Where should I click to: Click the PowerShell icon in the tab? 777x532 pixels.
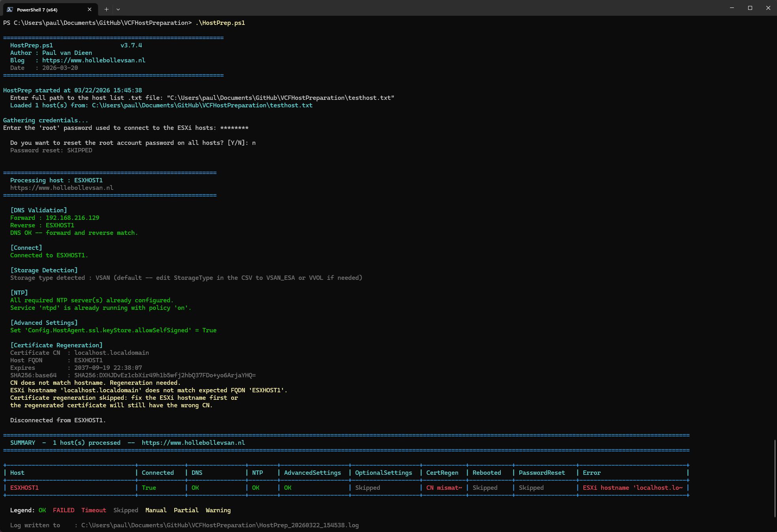(x=10, y=9)
